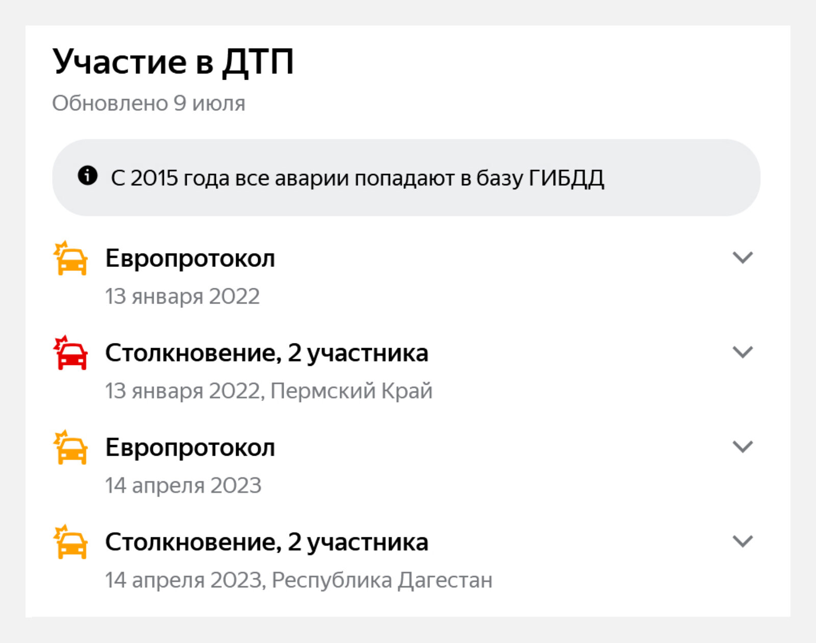Image resolution: width=816 pixels, height=643 pixels.
Task: Click the notice about аварии попадают в базу ГИБДД
Action: click(x=406, y=178)
